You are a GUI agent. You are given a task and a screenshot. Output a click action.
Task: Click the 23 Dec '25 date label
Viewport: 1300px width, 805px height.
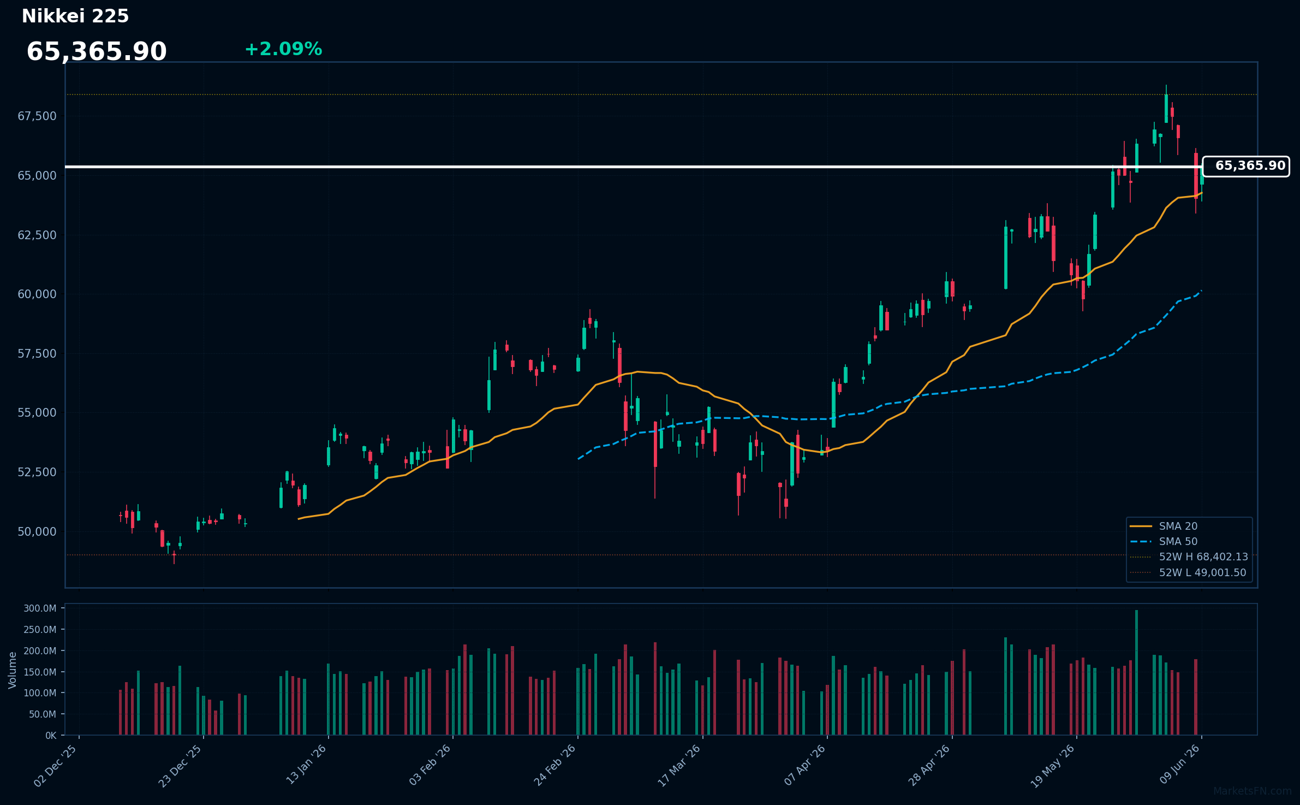tap(180, 766)
